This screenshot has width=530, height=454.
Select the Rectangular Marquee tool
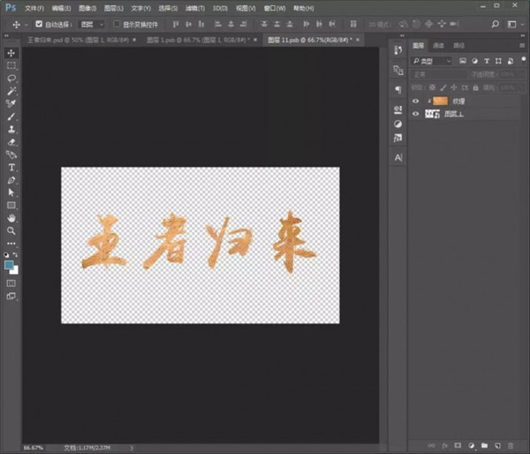point(11,65)
